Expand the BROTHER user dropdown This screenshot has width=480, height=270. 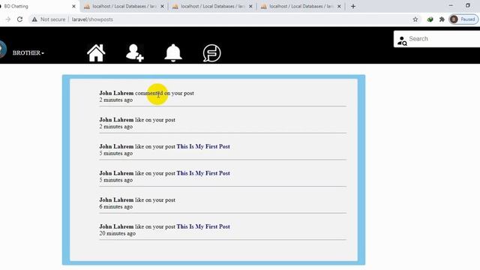(28, 53)
